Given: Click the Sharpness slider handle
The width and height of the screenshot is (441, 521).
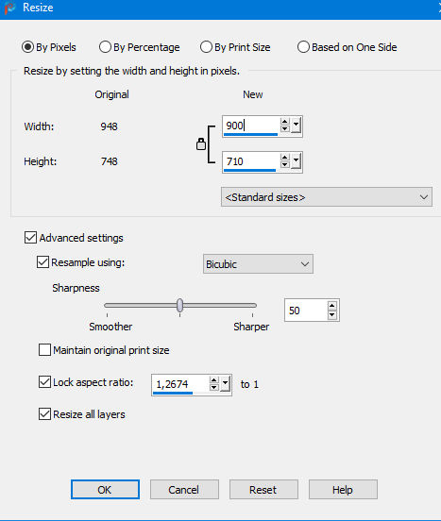Looking at the screenshot, I should pos(179,306).
